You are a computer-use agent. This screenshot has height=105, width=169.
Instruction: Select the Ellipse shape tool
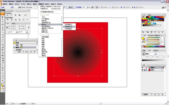(x=3, y=35)
